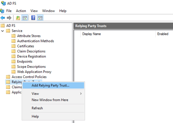Click the Endpoints folder icon

14,61
